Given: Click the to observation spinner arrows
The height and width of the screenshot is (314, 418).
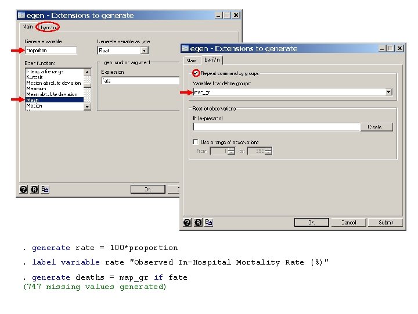Looking at the screenshot, I should (268, 151).
